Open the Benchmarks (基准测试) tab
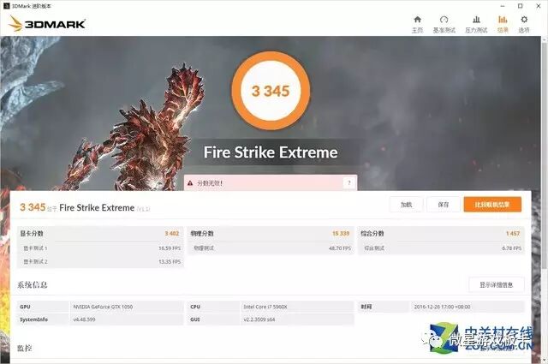The height and width of the screenshot is (364, 548). 444,24
